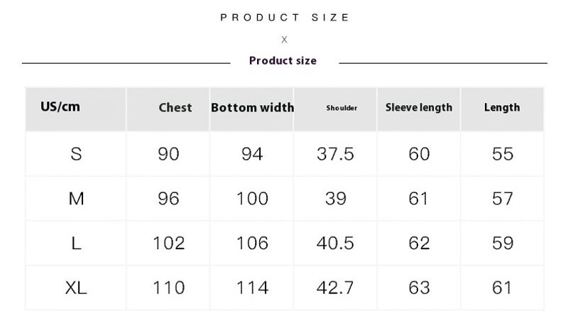
Task: Select bottom width value 100
Action: [x=253, y=199]
